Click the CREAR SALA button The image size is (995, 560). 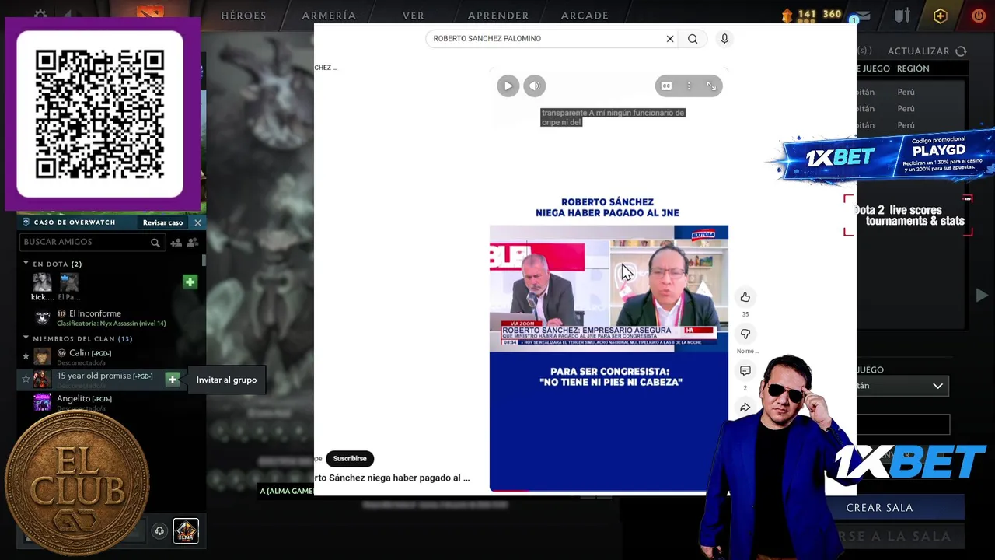[879, 508]
